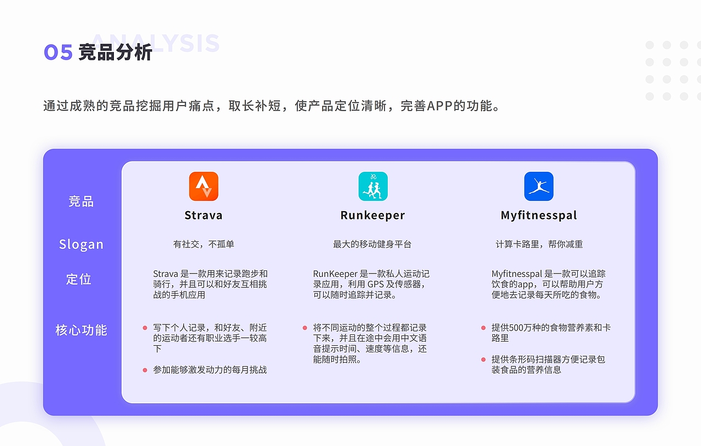Select the Runkeeper heading text
The height and width of the screenshot is (446, 701).
click(x=373, y=215)
